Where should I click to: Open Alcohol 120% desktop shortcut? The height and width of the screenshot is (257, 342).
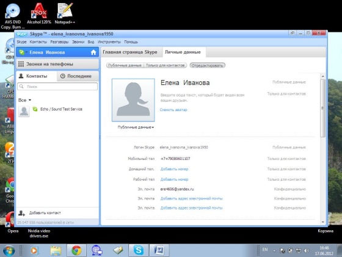coord(39,13)
